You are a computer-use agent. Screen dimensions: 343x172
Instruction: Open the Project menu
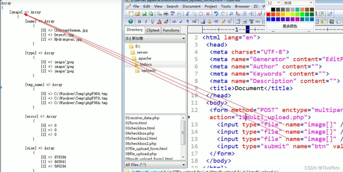click(x=211, y=6)
